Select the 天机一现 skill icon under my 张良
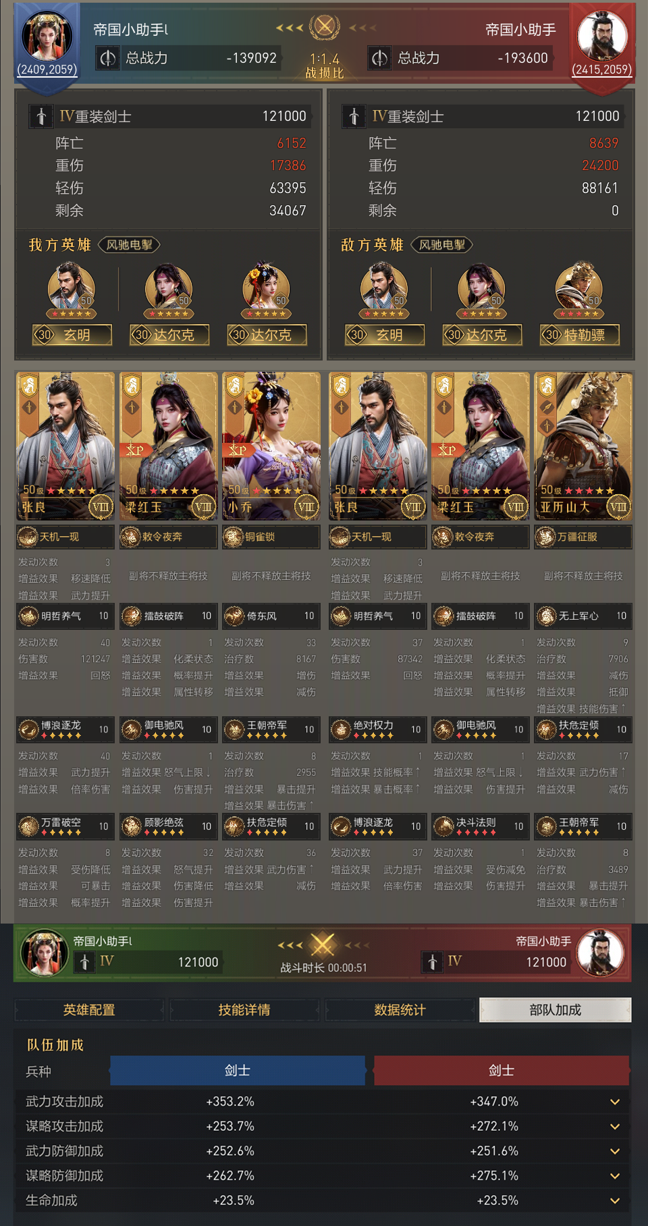 [x=28, y=537]
